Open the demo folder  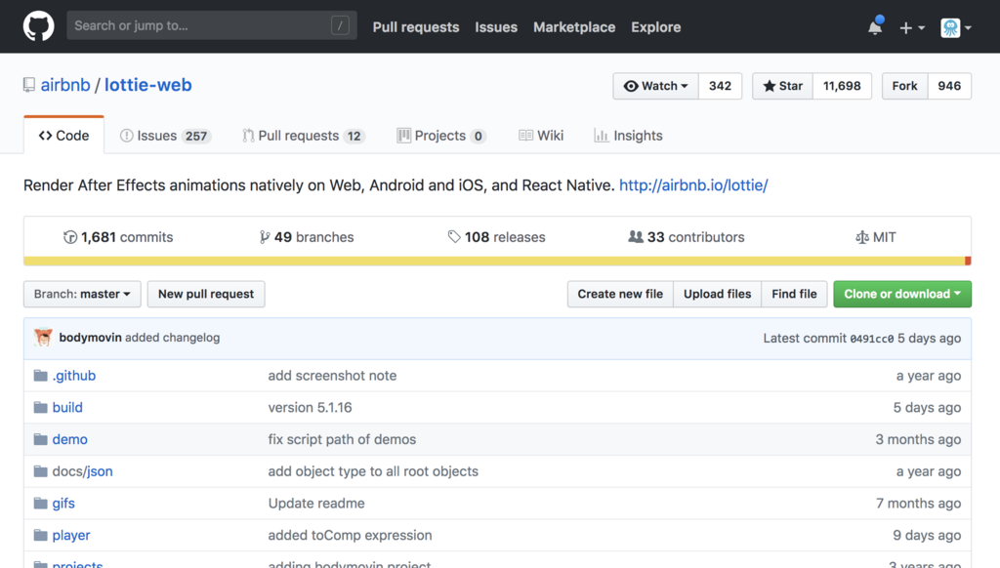coord(70,439)
